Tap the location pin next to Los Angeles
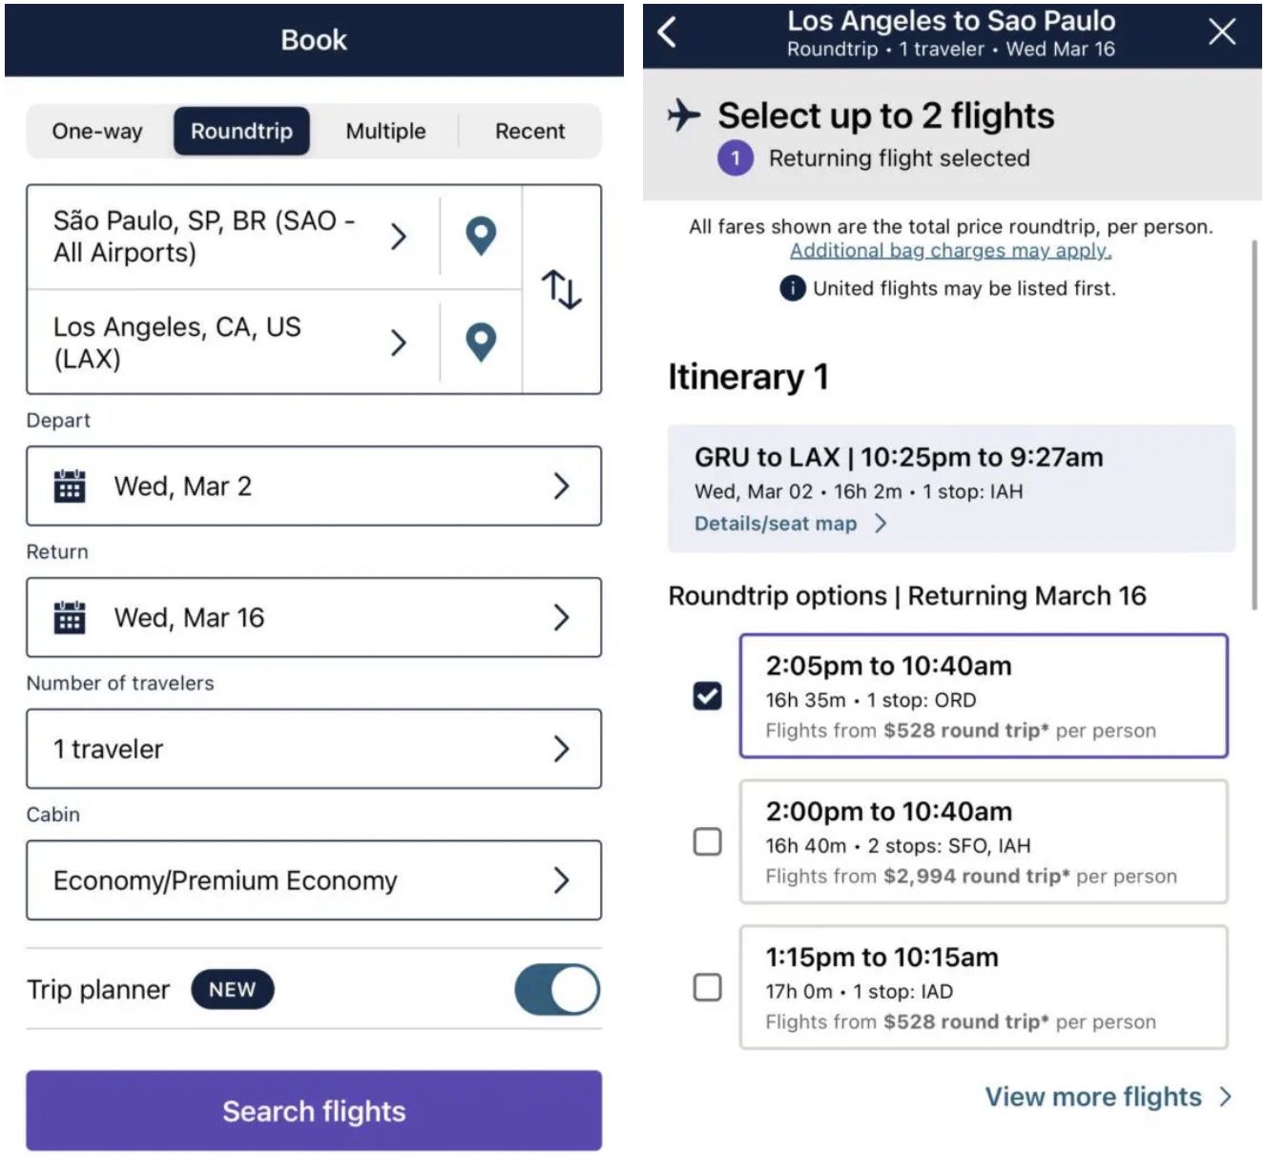Screen dimensions: 1265x1156 [481, 342]
